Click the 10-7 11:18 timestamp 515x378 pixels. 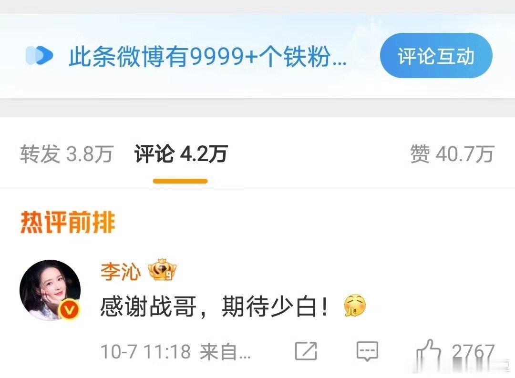(145, 352)
